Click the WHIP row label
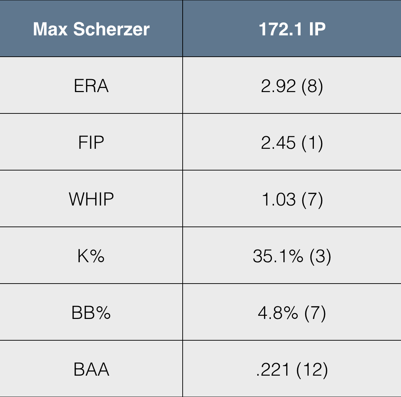401x397 pixels. pyautogui.click(x=91, y=199)
